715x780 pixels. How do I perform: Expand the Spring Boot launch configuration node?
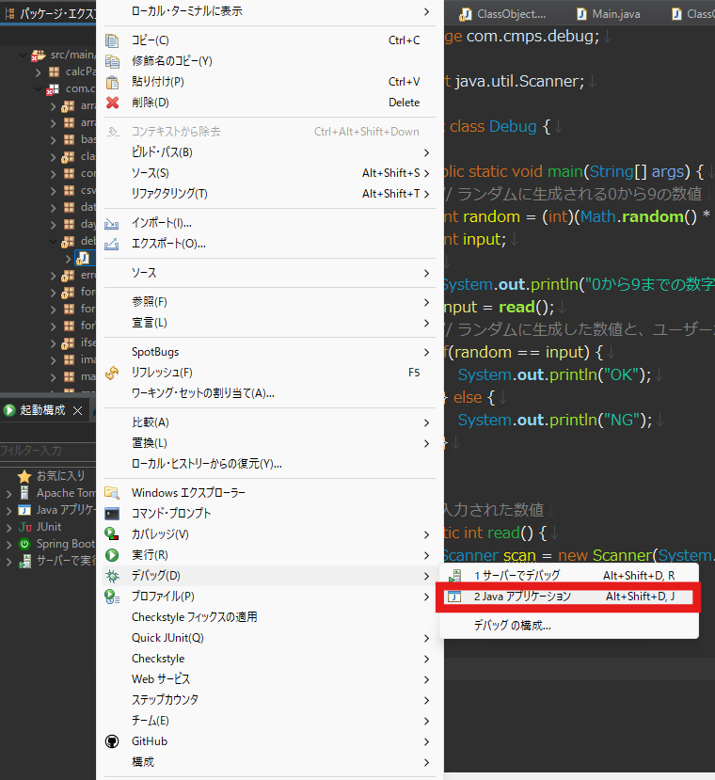coord(8,544)
